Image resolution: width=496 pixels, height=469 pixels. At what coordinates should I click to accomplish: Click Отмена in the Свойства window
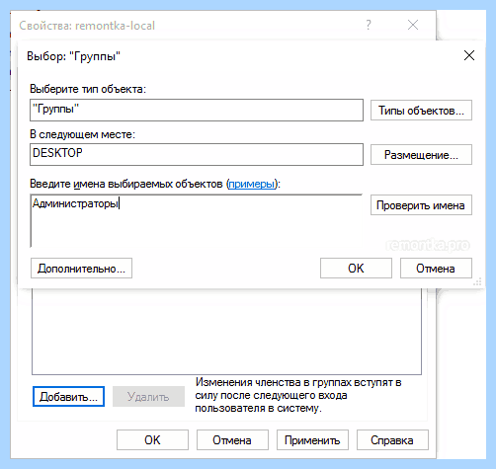pyautogui.click(x=232, y=440)
